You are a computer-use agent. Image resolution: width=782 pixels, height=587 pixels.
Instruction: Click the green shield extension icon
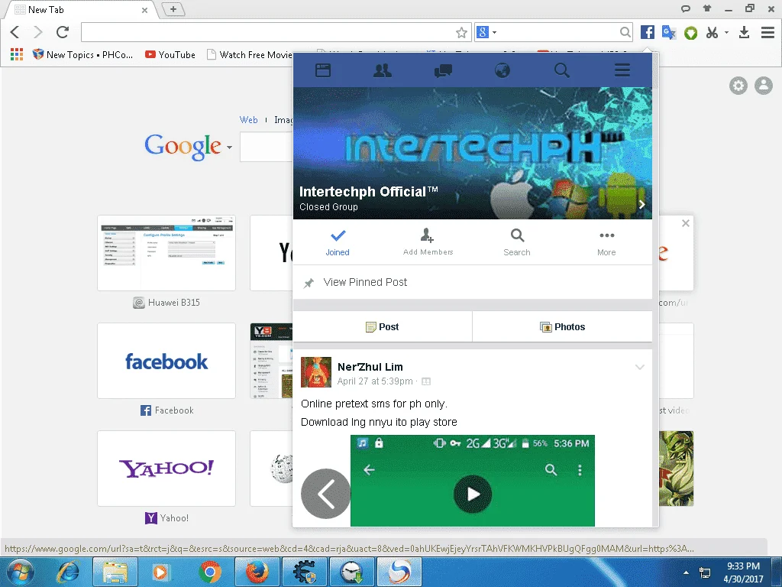pos(690,33)
